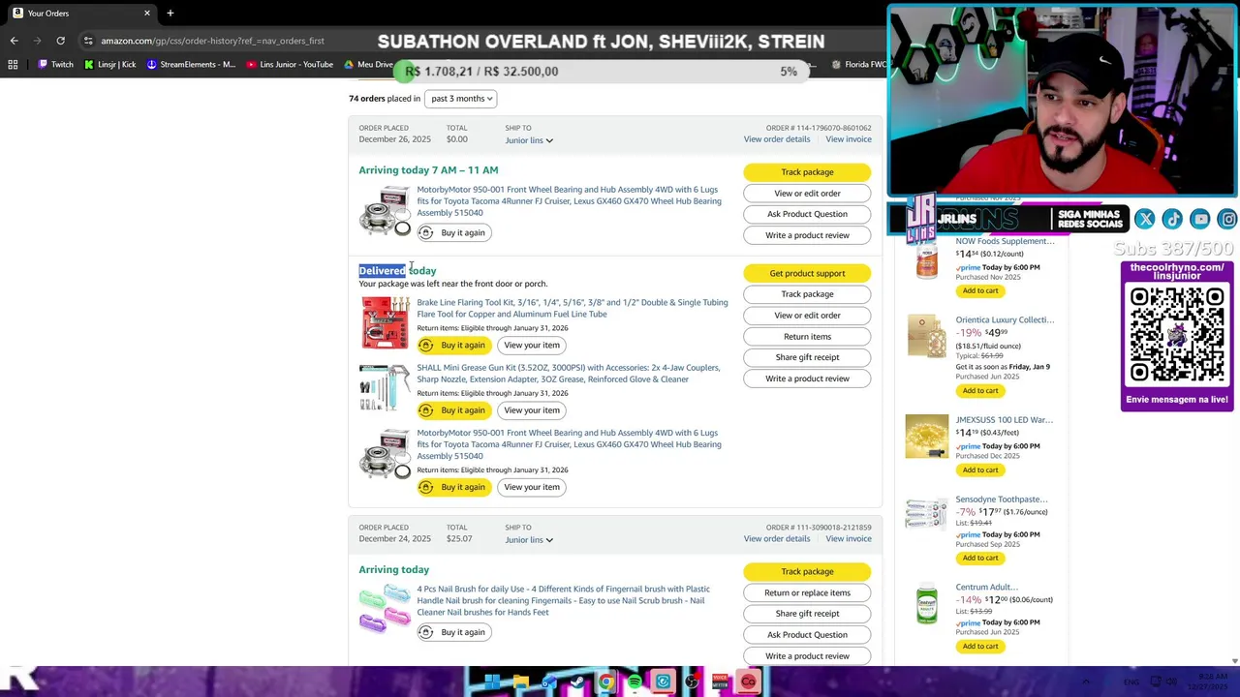Track package for the 7 AM – 11 AM order
The height and width of the screenshot is (697, 1240).
[x=807, y=172]
